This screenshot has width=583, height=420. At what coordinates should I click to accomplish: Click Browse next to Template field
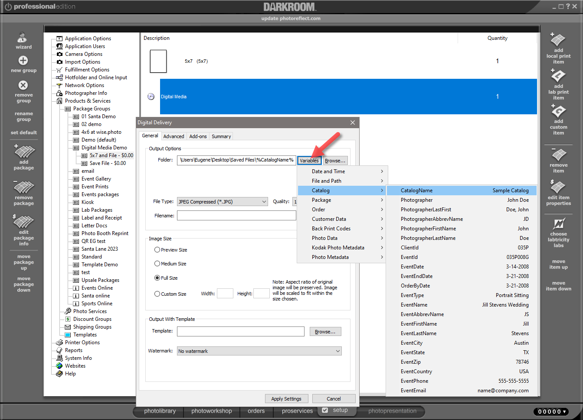click(x=325, y=332)
